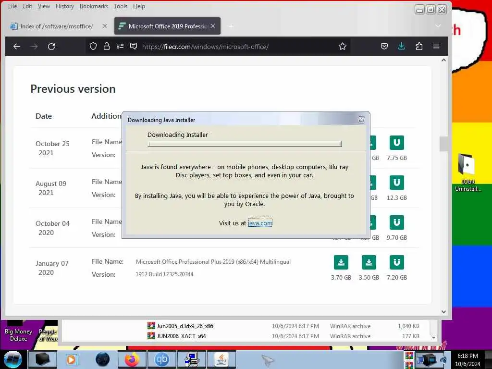Open the Tools menu

click(121, 6)
